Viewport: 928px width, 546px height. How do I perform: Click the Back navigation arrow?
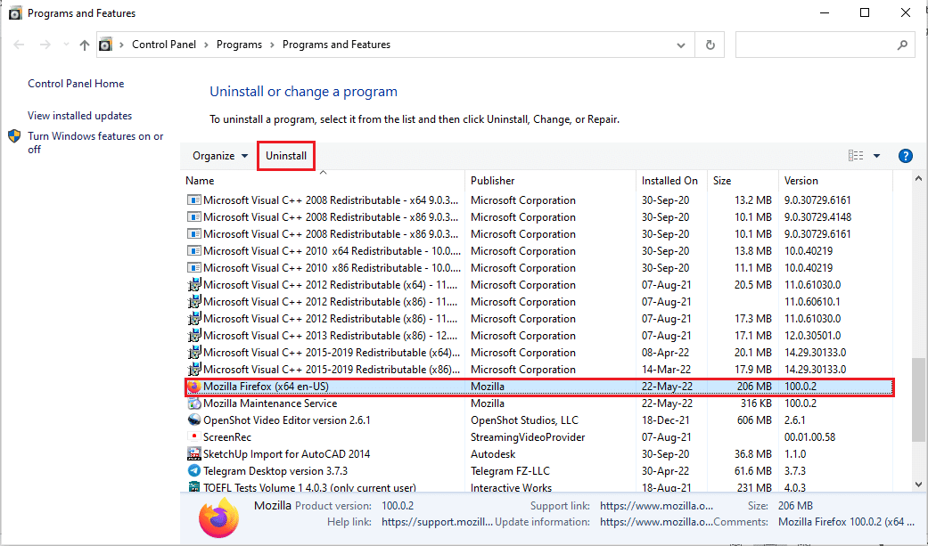point(19,45)
